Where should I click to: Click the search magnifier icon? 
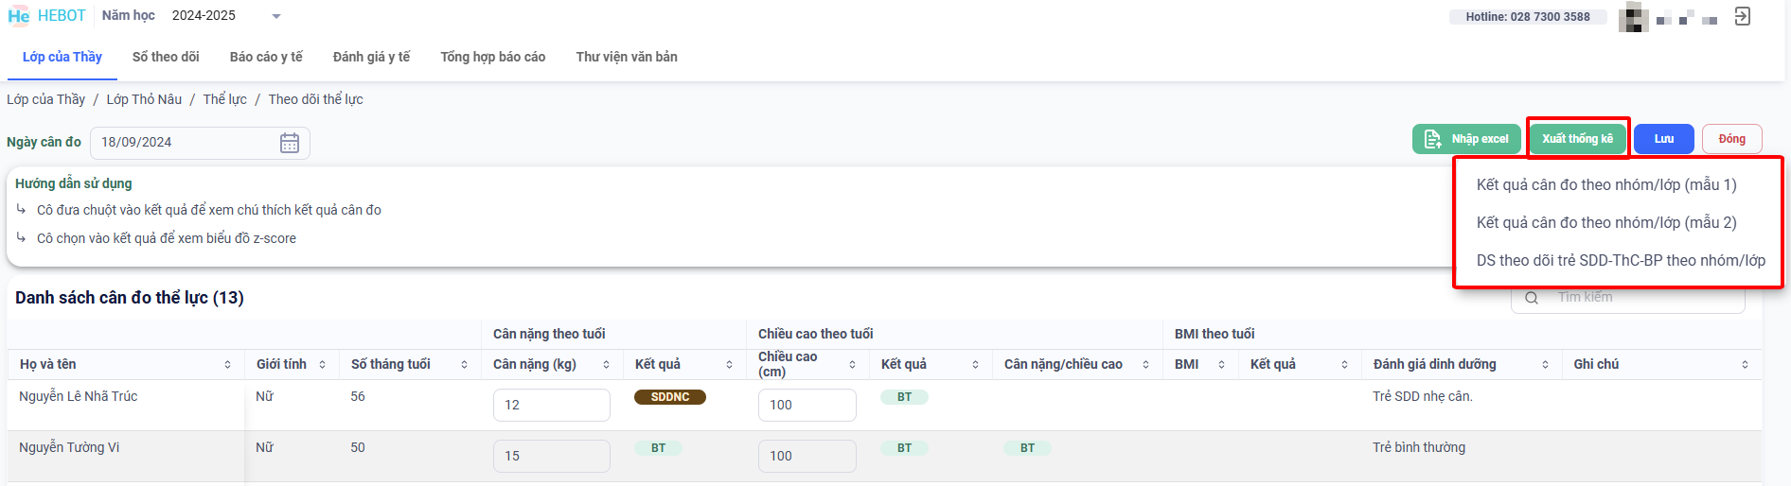point(1532,298)
